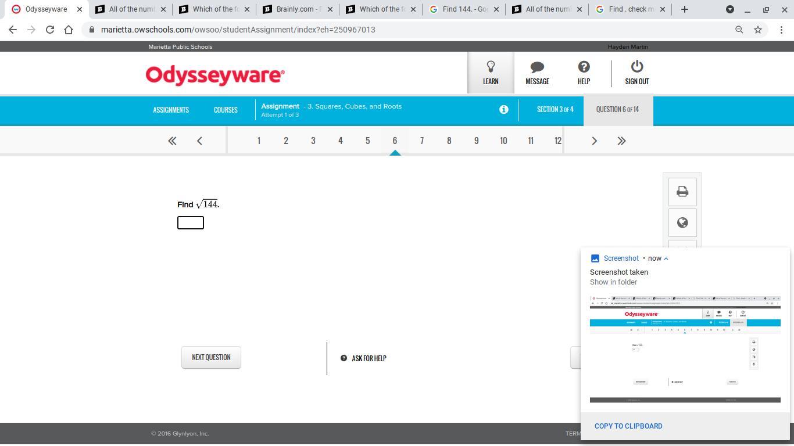
Task: Close the Brainly.com tab
Action: 330,9
